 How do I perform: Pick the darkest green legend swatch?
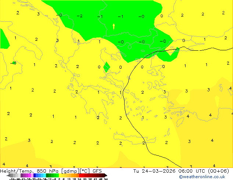[47, 175]
